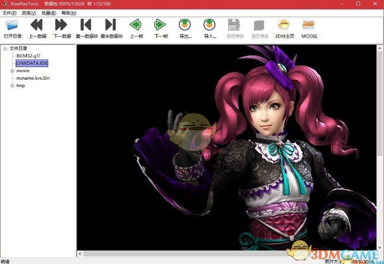Select BGM32.g1l in file tree
This screenshot has width=384, height=264.
pos(28,56)
